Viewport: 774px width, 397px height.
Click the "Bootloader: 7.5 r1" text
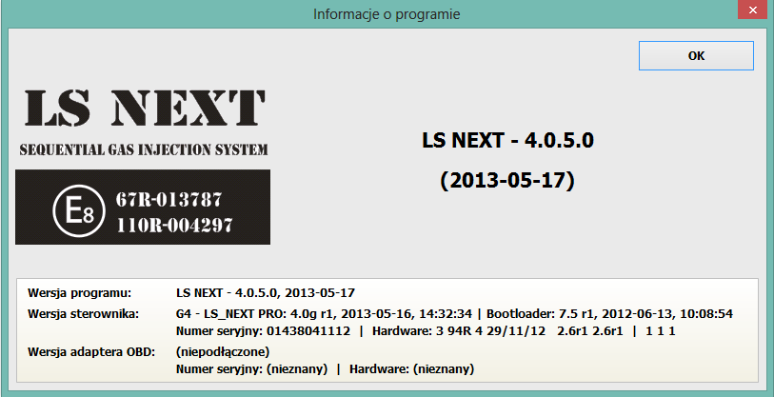(542, 313)
